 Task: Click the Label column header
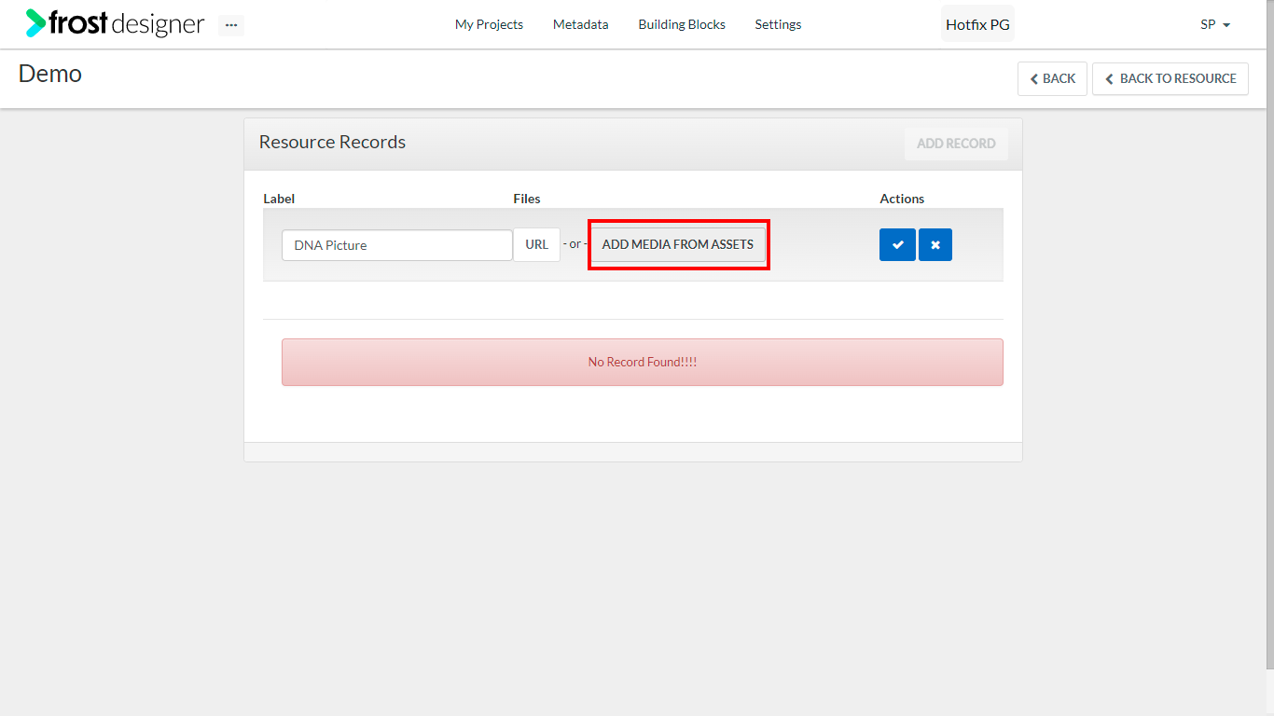click(x=279, y=199)
